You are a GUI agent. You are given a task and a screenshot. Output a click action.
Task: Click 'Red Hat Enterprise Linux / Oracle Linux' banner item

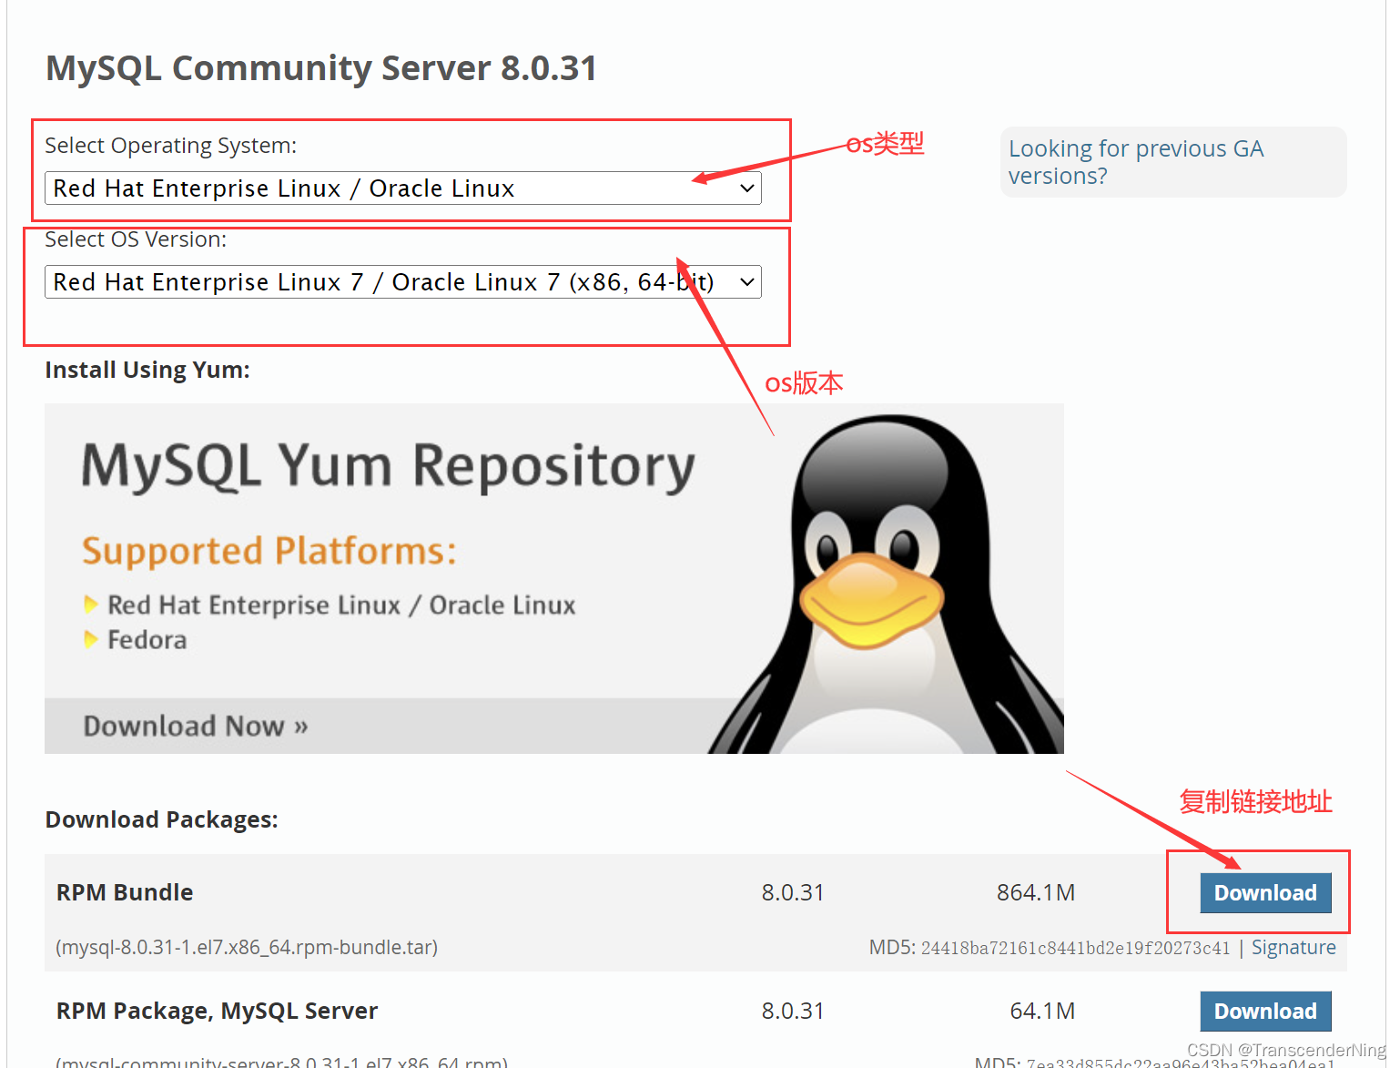tap(341, 605)
